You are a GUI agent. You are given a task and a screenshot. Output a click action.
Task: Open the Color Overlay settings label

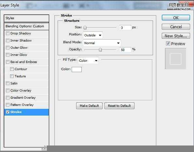click(21, 91)
